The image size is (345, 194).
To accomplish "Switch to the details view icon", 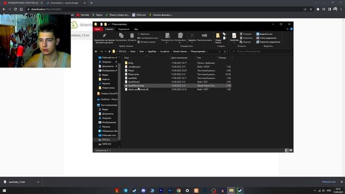I will point(286,150).
